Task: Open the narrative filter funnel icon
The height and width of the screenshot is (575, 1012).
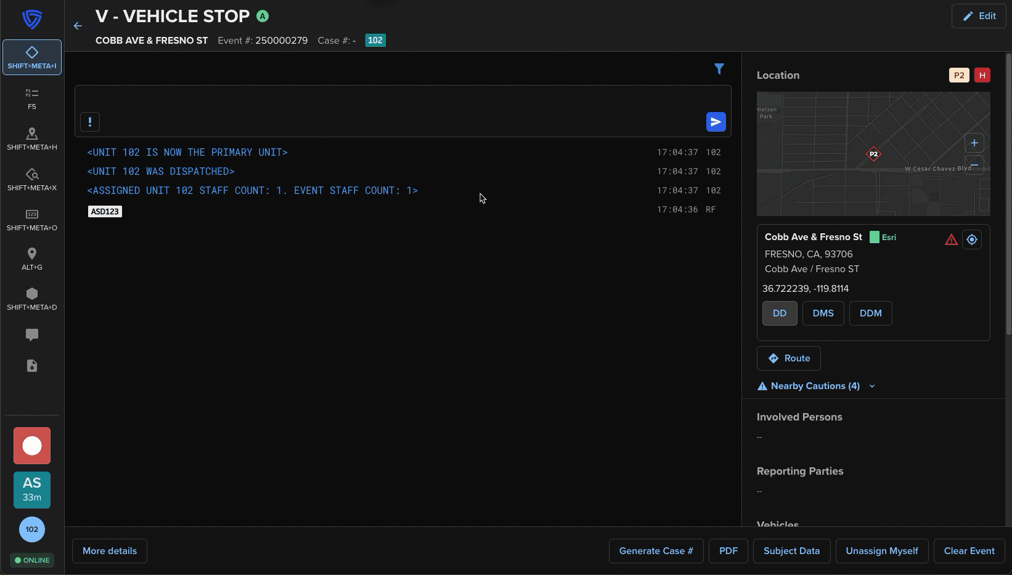Action: (719, 69)
